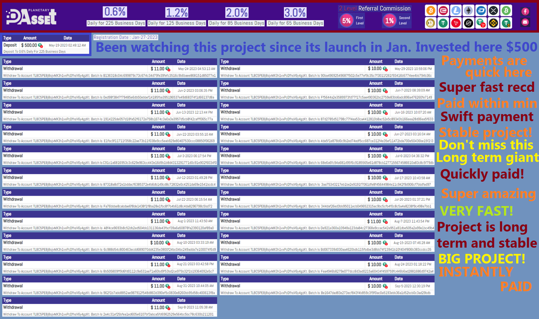This screenshot has width=539, height=319.
Task: Click 'Daily for 125 Business Days' label
Action: pyautogui.click(x=177, y=23)
